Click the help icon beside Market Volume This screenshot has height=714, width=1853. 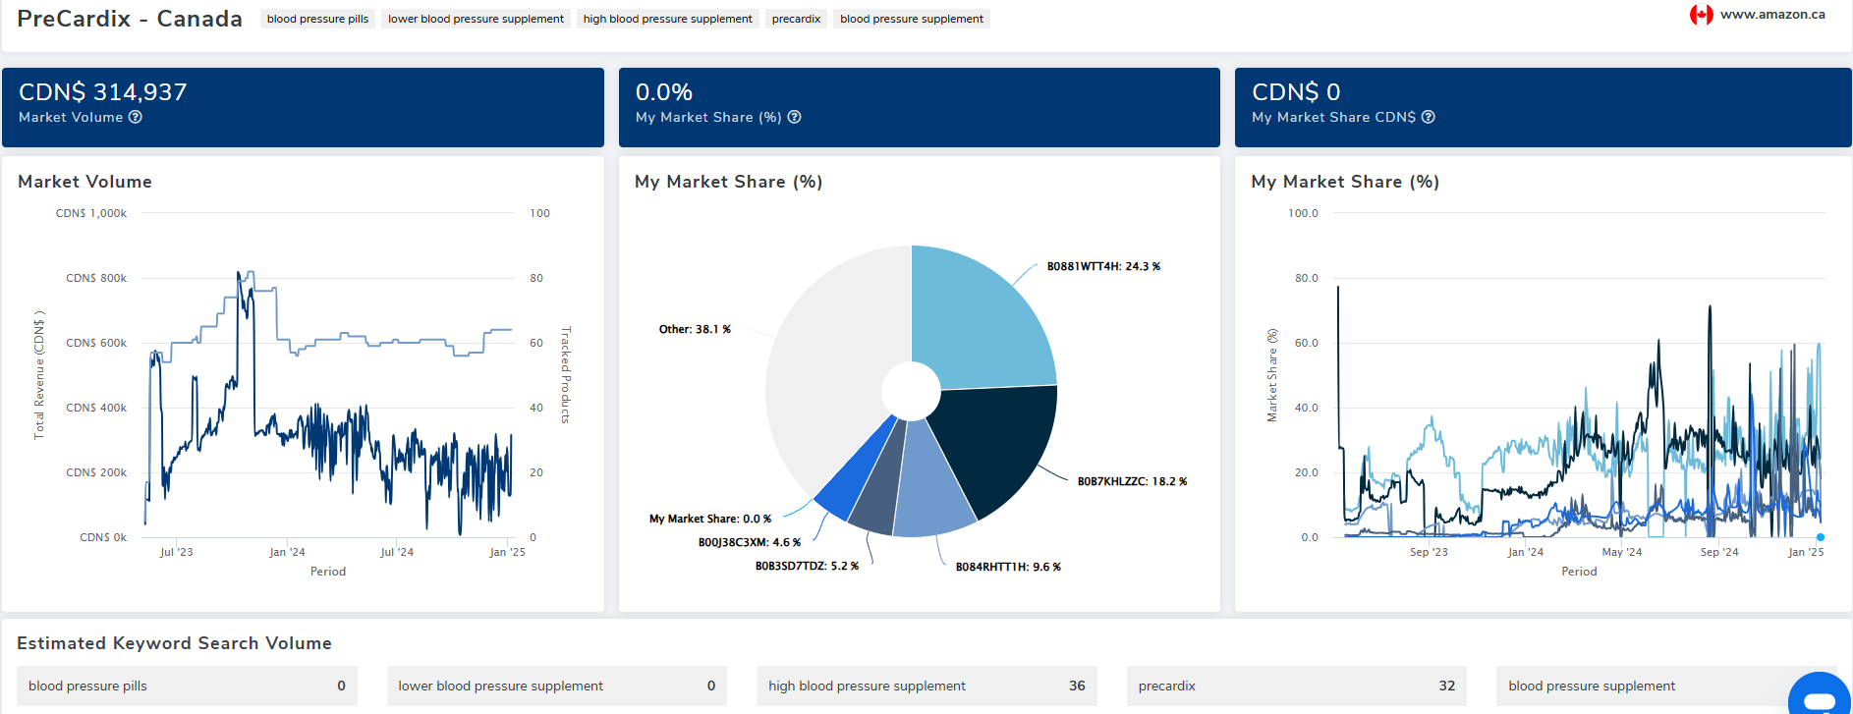pyautogui.click(x=136, y=117)
